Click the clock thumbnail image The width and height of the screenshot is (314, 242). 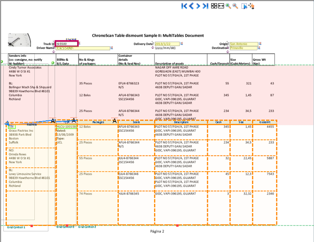(x=20, y=40)
